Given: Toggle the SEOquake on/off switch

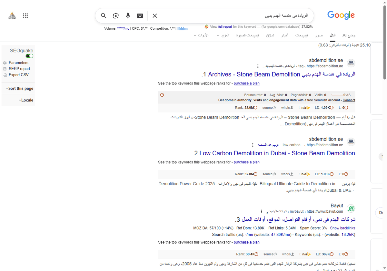Looking at the screenshot, I should coord(29,56).
